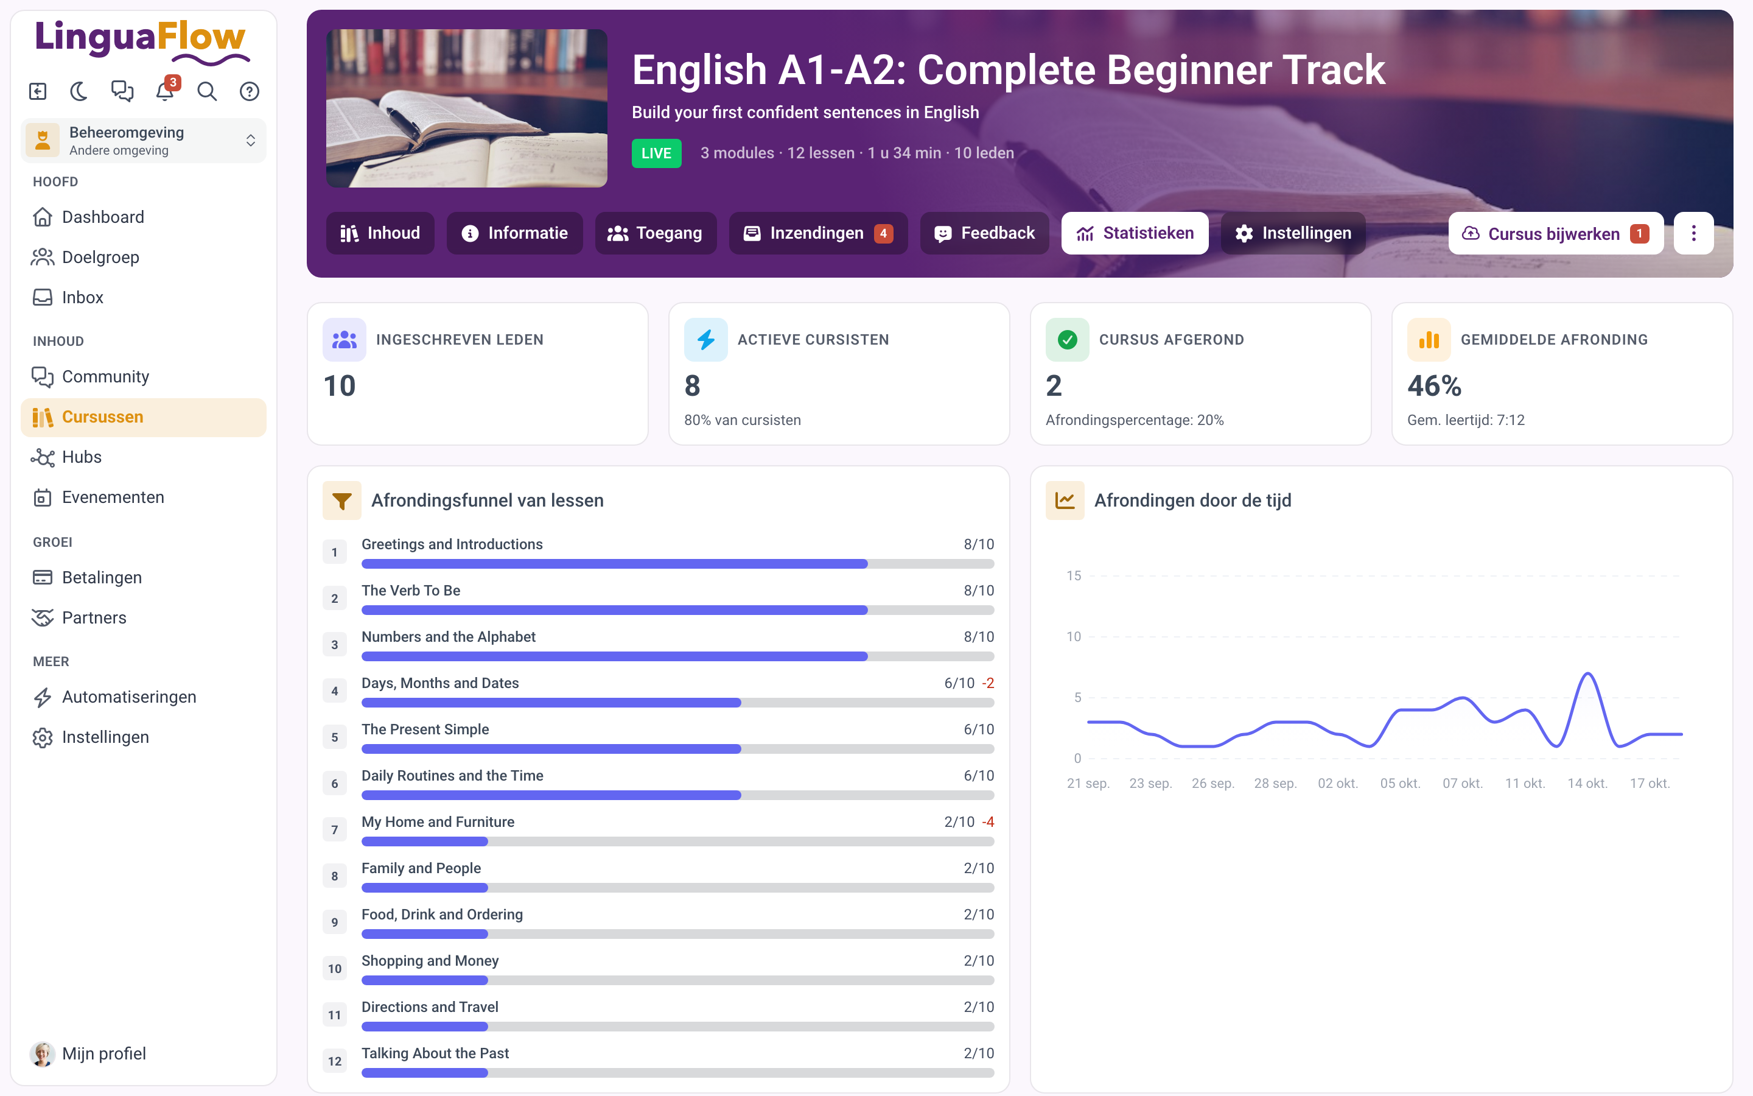
Task: Collapse the sidebar with the panel icon
Action: pos(38,91)
